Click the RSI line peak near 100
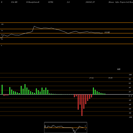133x133 pixels. click(34, 26)
